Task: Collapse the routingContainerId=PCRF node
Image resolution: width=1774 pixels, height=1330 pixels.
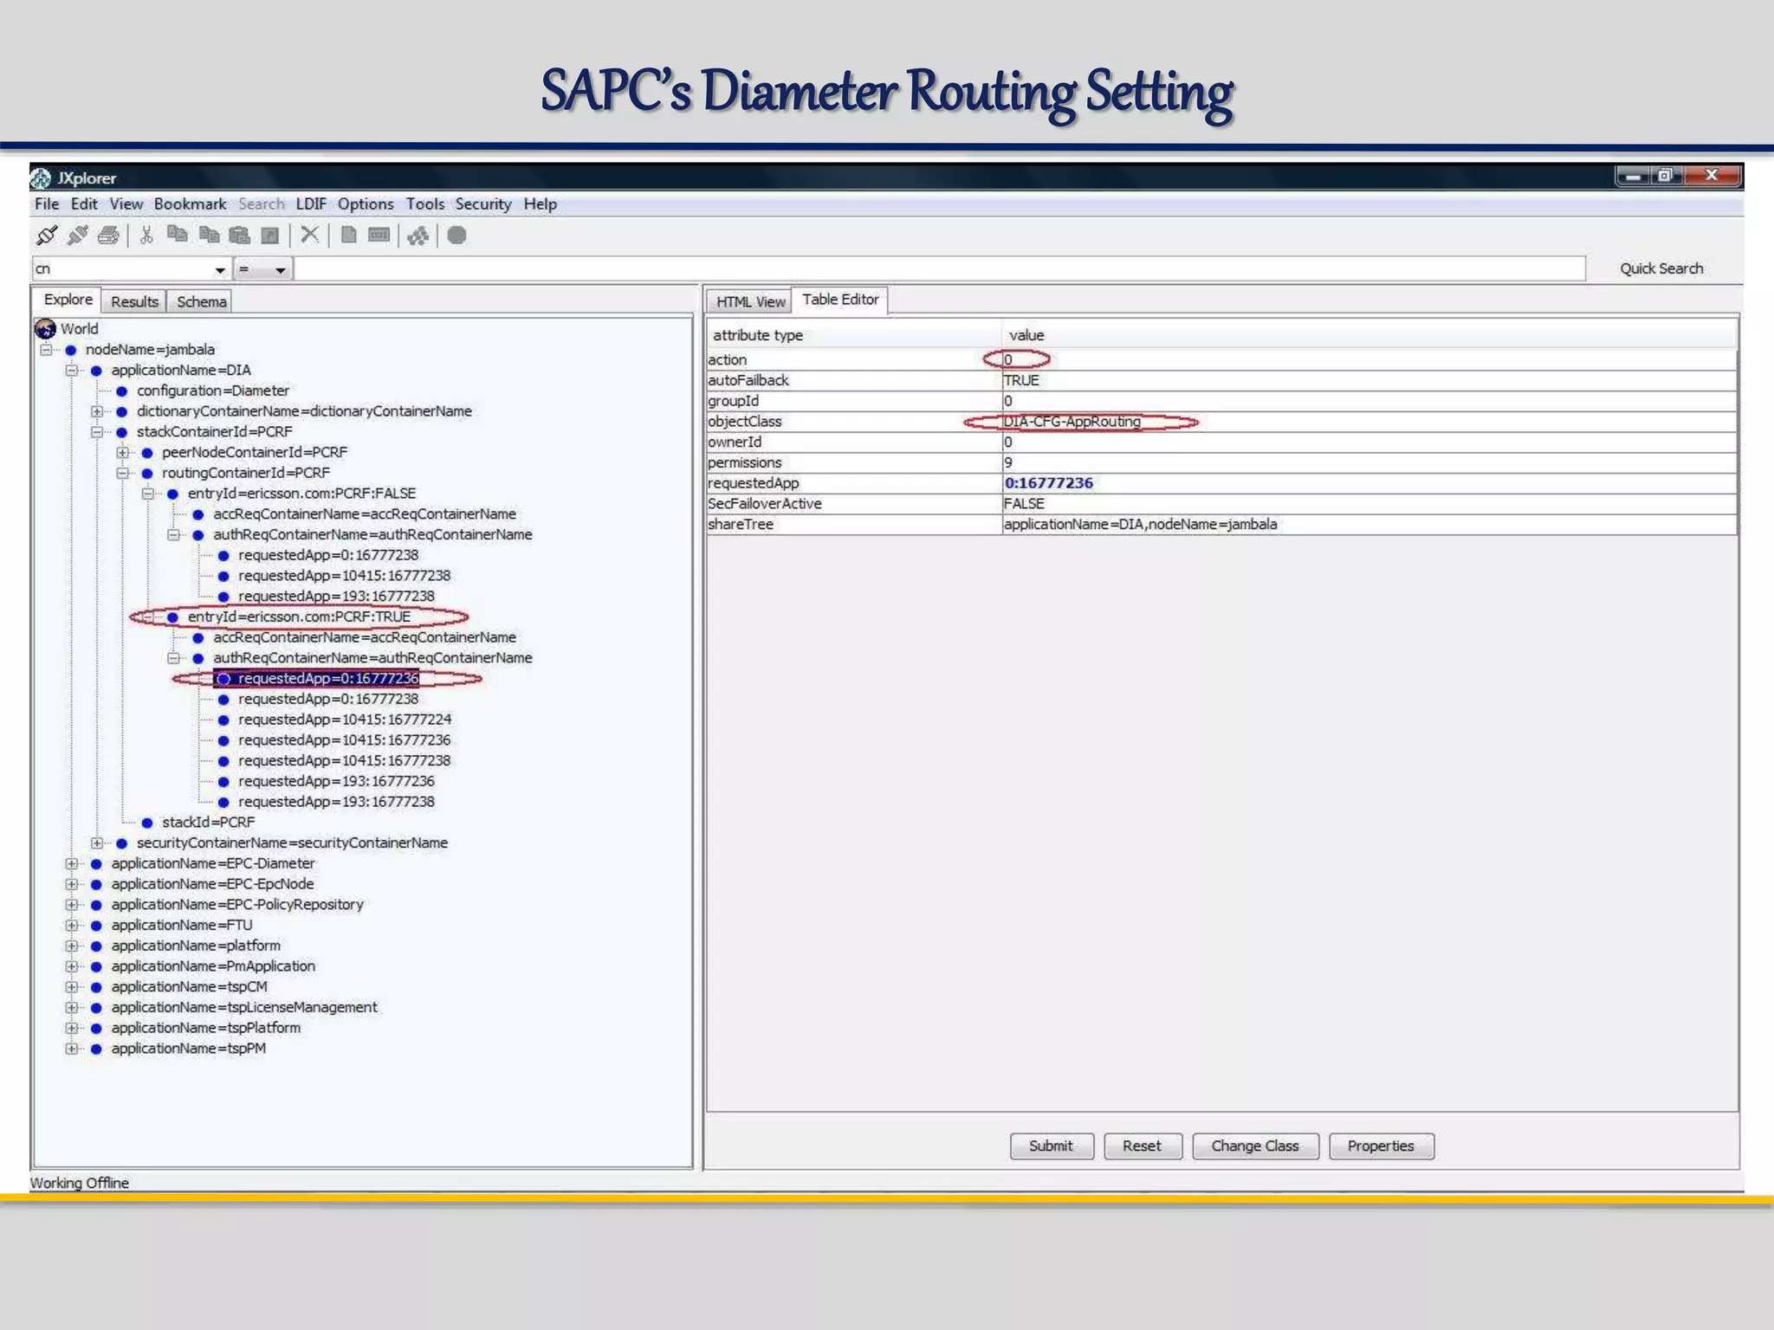Action: coord(123,474)
